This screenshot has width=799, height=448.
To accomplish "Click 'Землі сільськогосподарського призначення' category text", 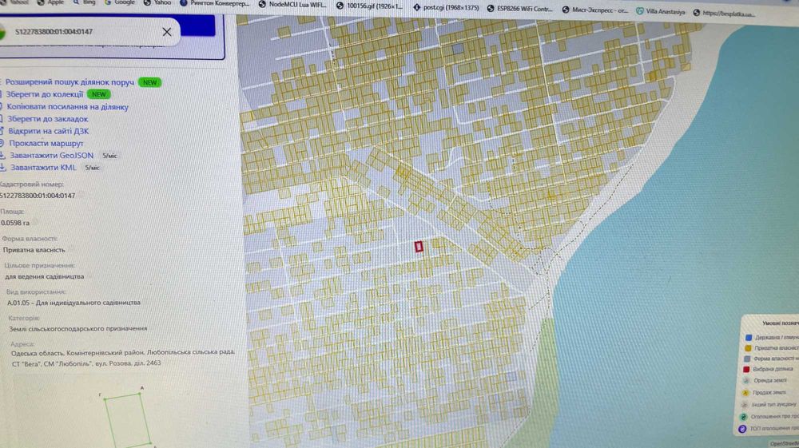I will tap(78, 329).
